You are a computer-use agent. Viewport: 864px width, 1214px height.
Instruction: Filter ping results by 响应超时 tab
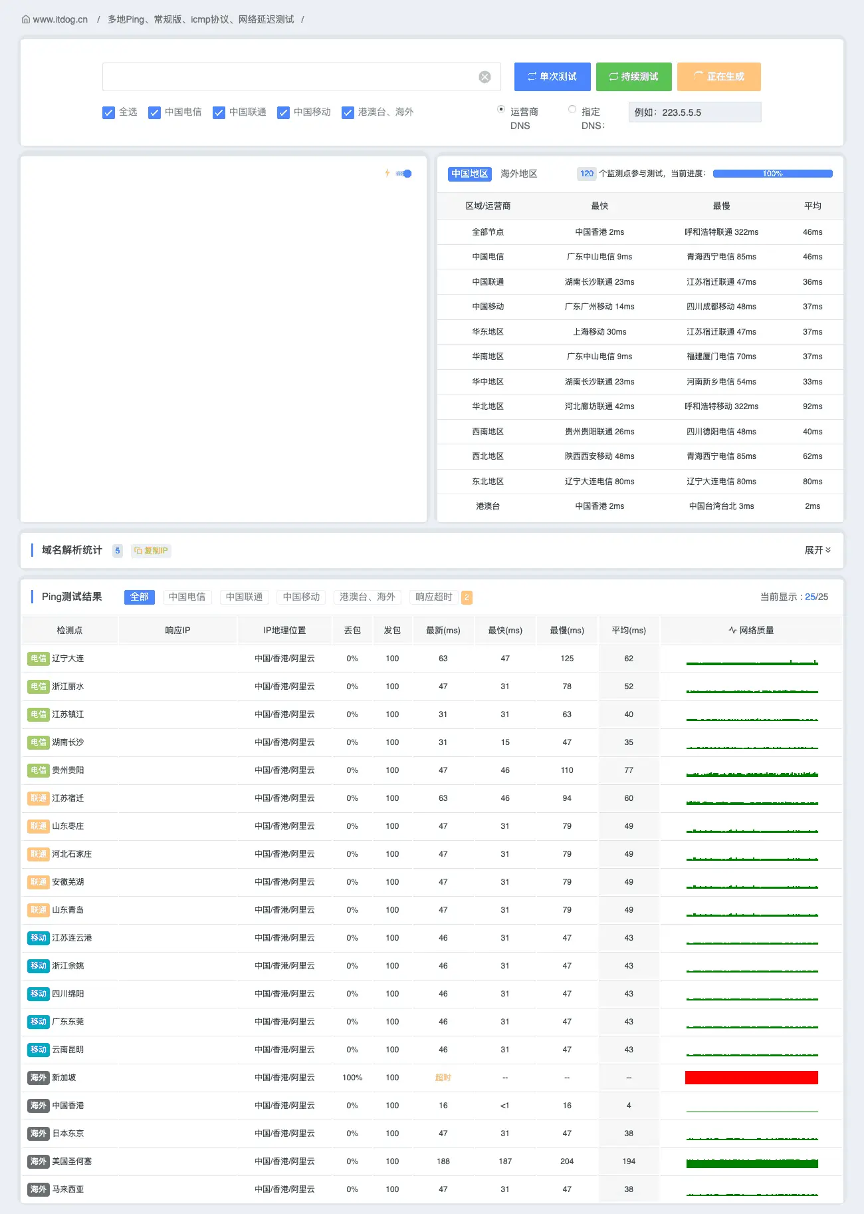point(434,597)
